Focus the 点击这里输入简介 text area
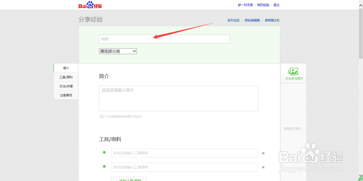 179,98
